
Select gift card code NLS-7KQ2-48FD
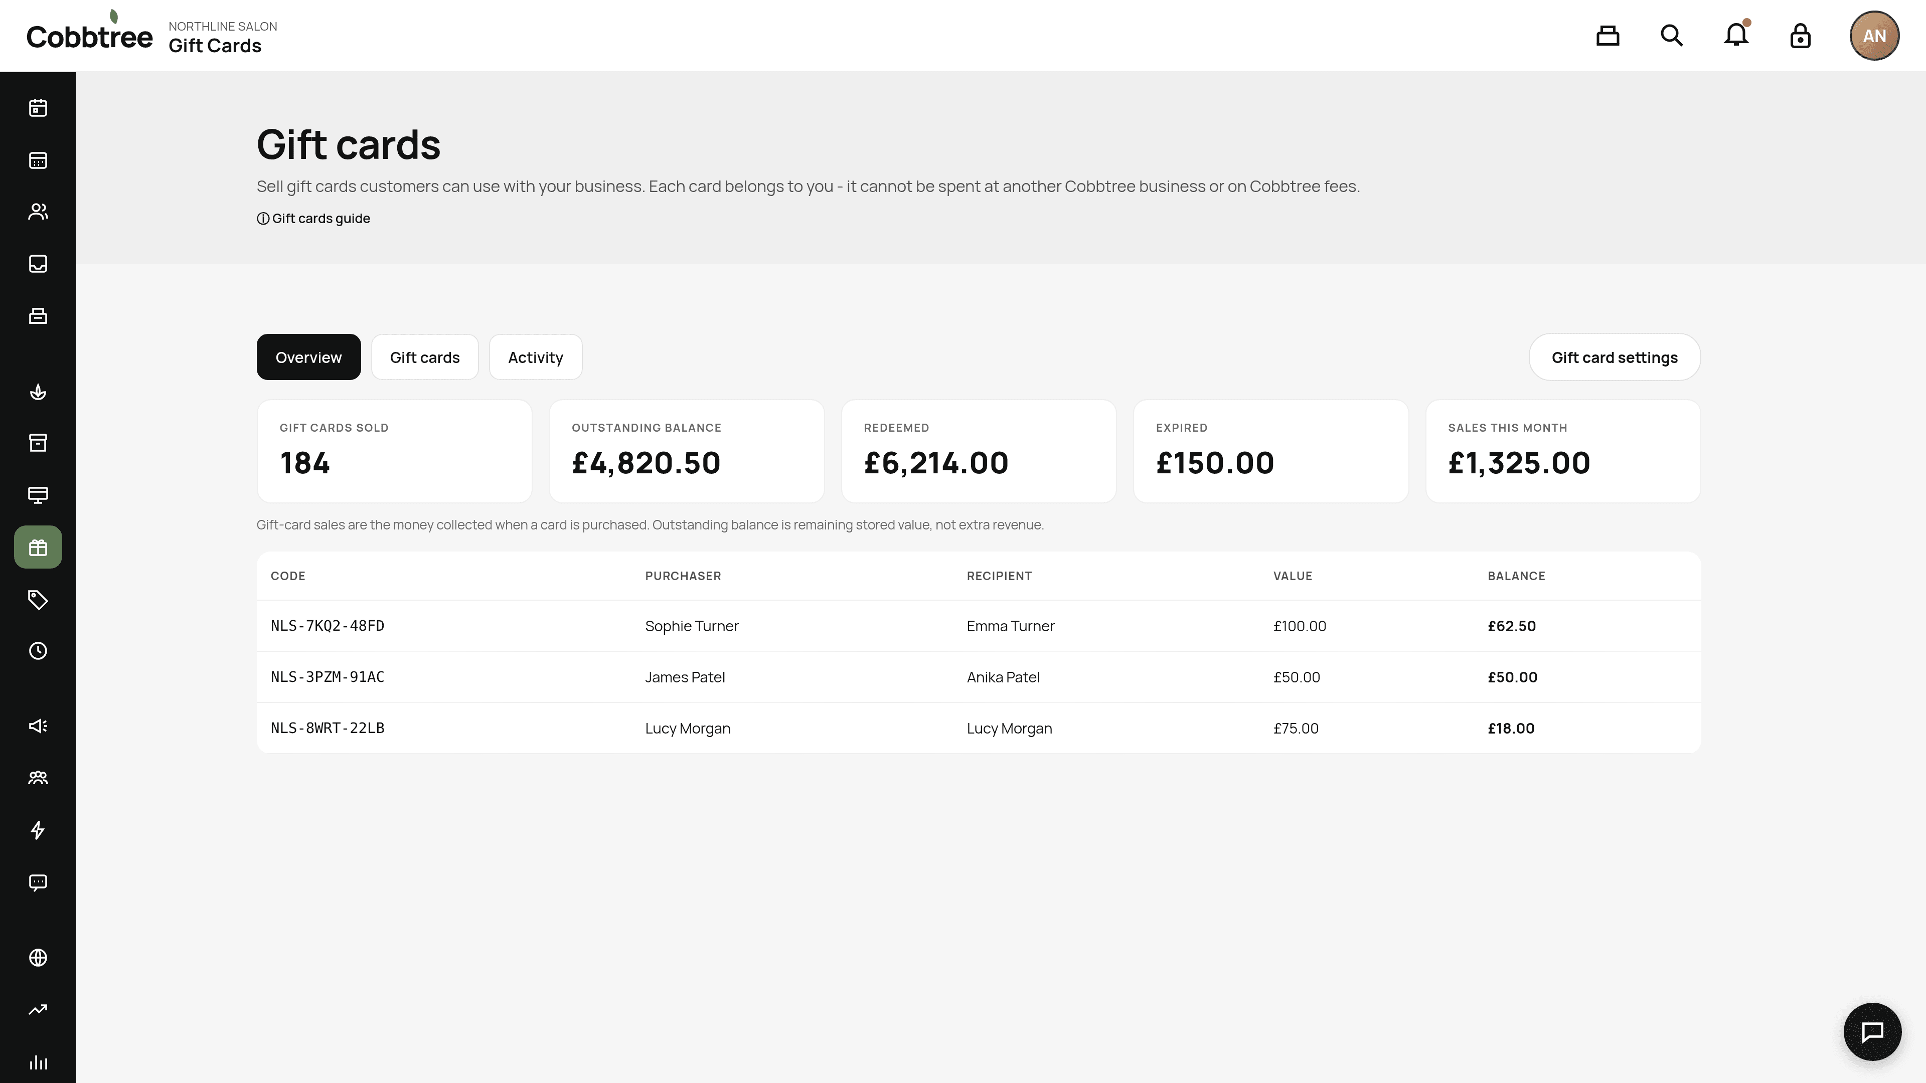pos(328,626)
